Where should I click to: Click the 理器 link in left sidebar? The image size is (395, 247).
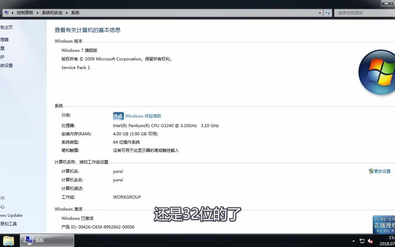pos(4,40)
